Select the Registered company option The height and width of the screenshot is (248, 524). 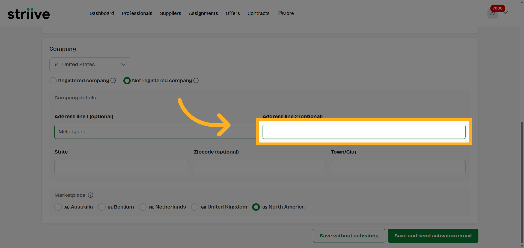pyautogui.click(x=53, y=81)
